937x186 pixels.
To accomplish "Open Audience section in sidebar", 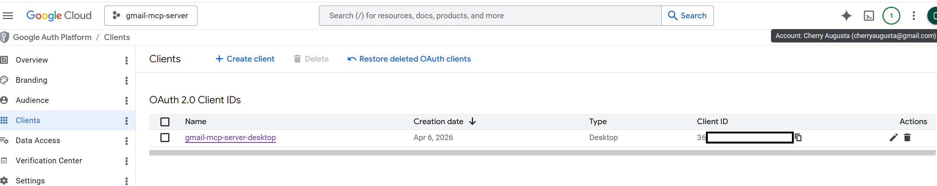I will [32, 100].
